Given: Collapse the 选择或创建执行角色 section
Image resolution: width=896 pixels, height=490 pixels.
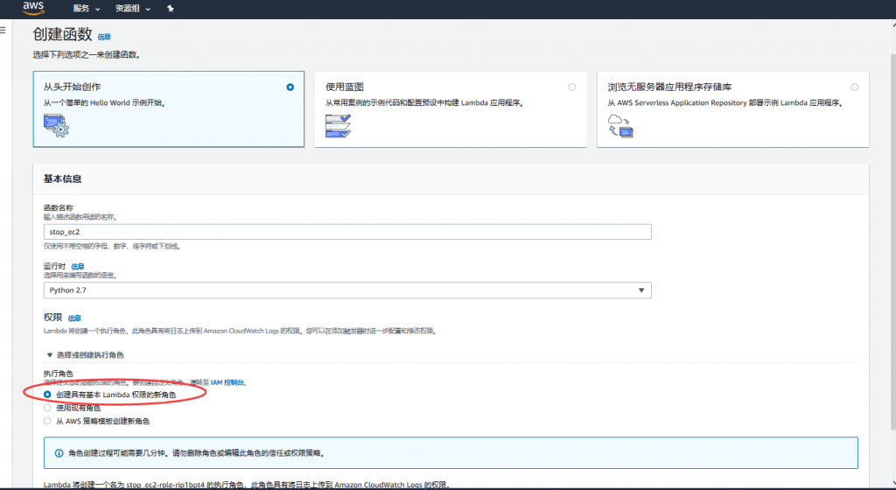Looking at the screenshot, I should [x=50, y=354].
